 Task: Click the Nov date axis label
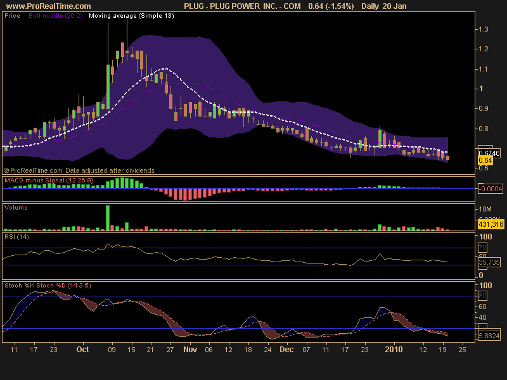click(190, 350)
